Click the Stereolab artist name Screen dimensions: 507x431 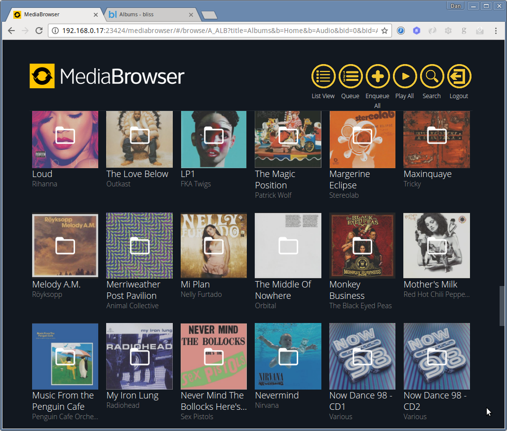point(344,195)
